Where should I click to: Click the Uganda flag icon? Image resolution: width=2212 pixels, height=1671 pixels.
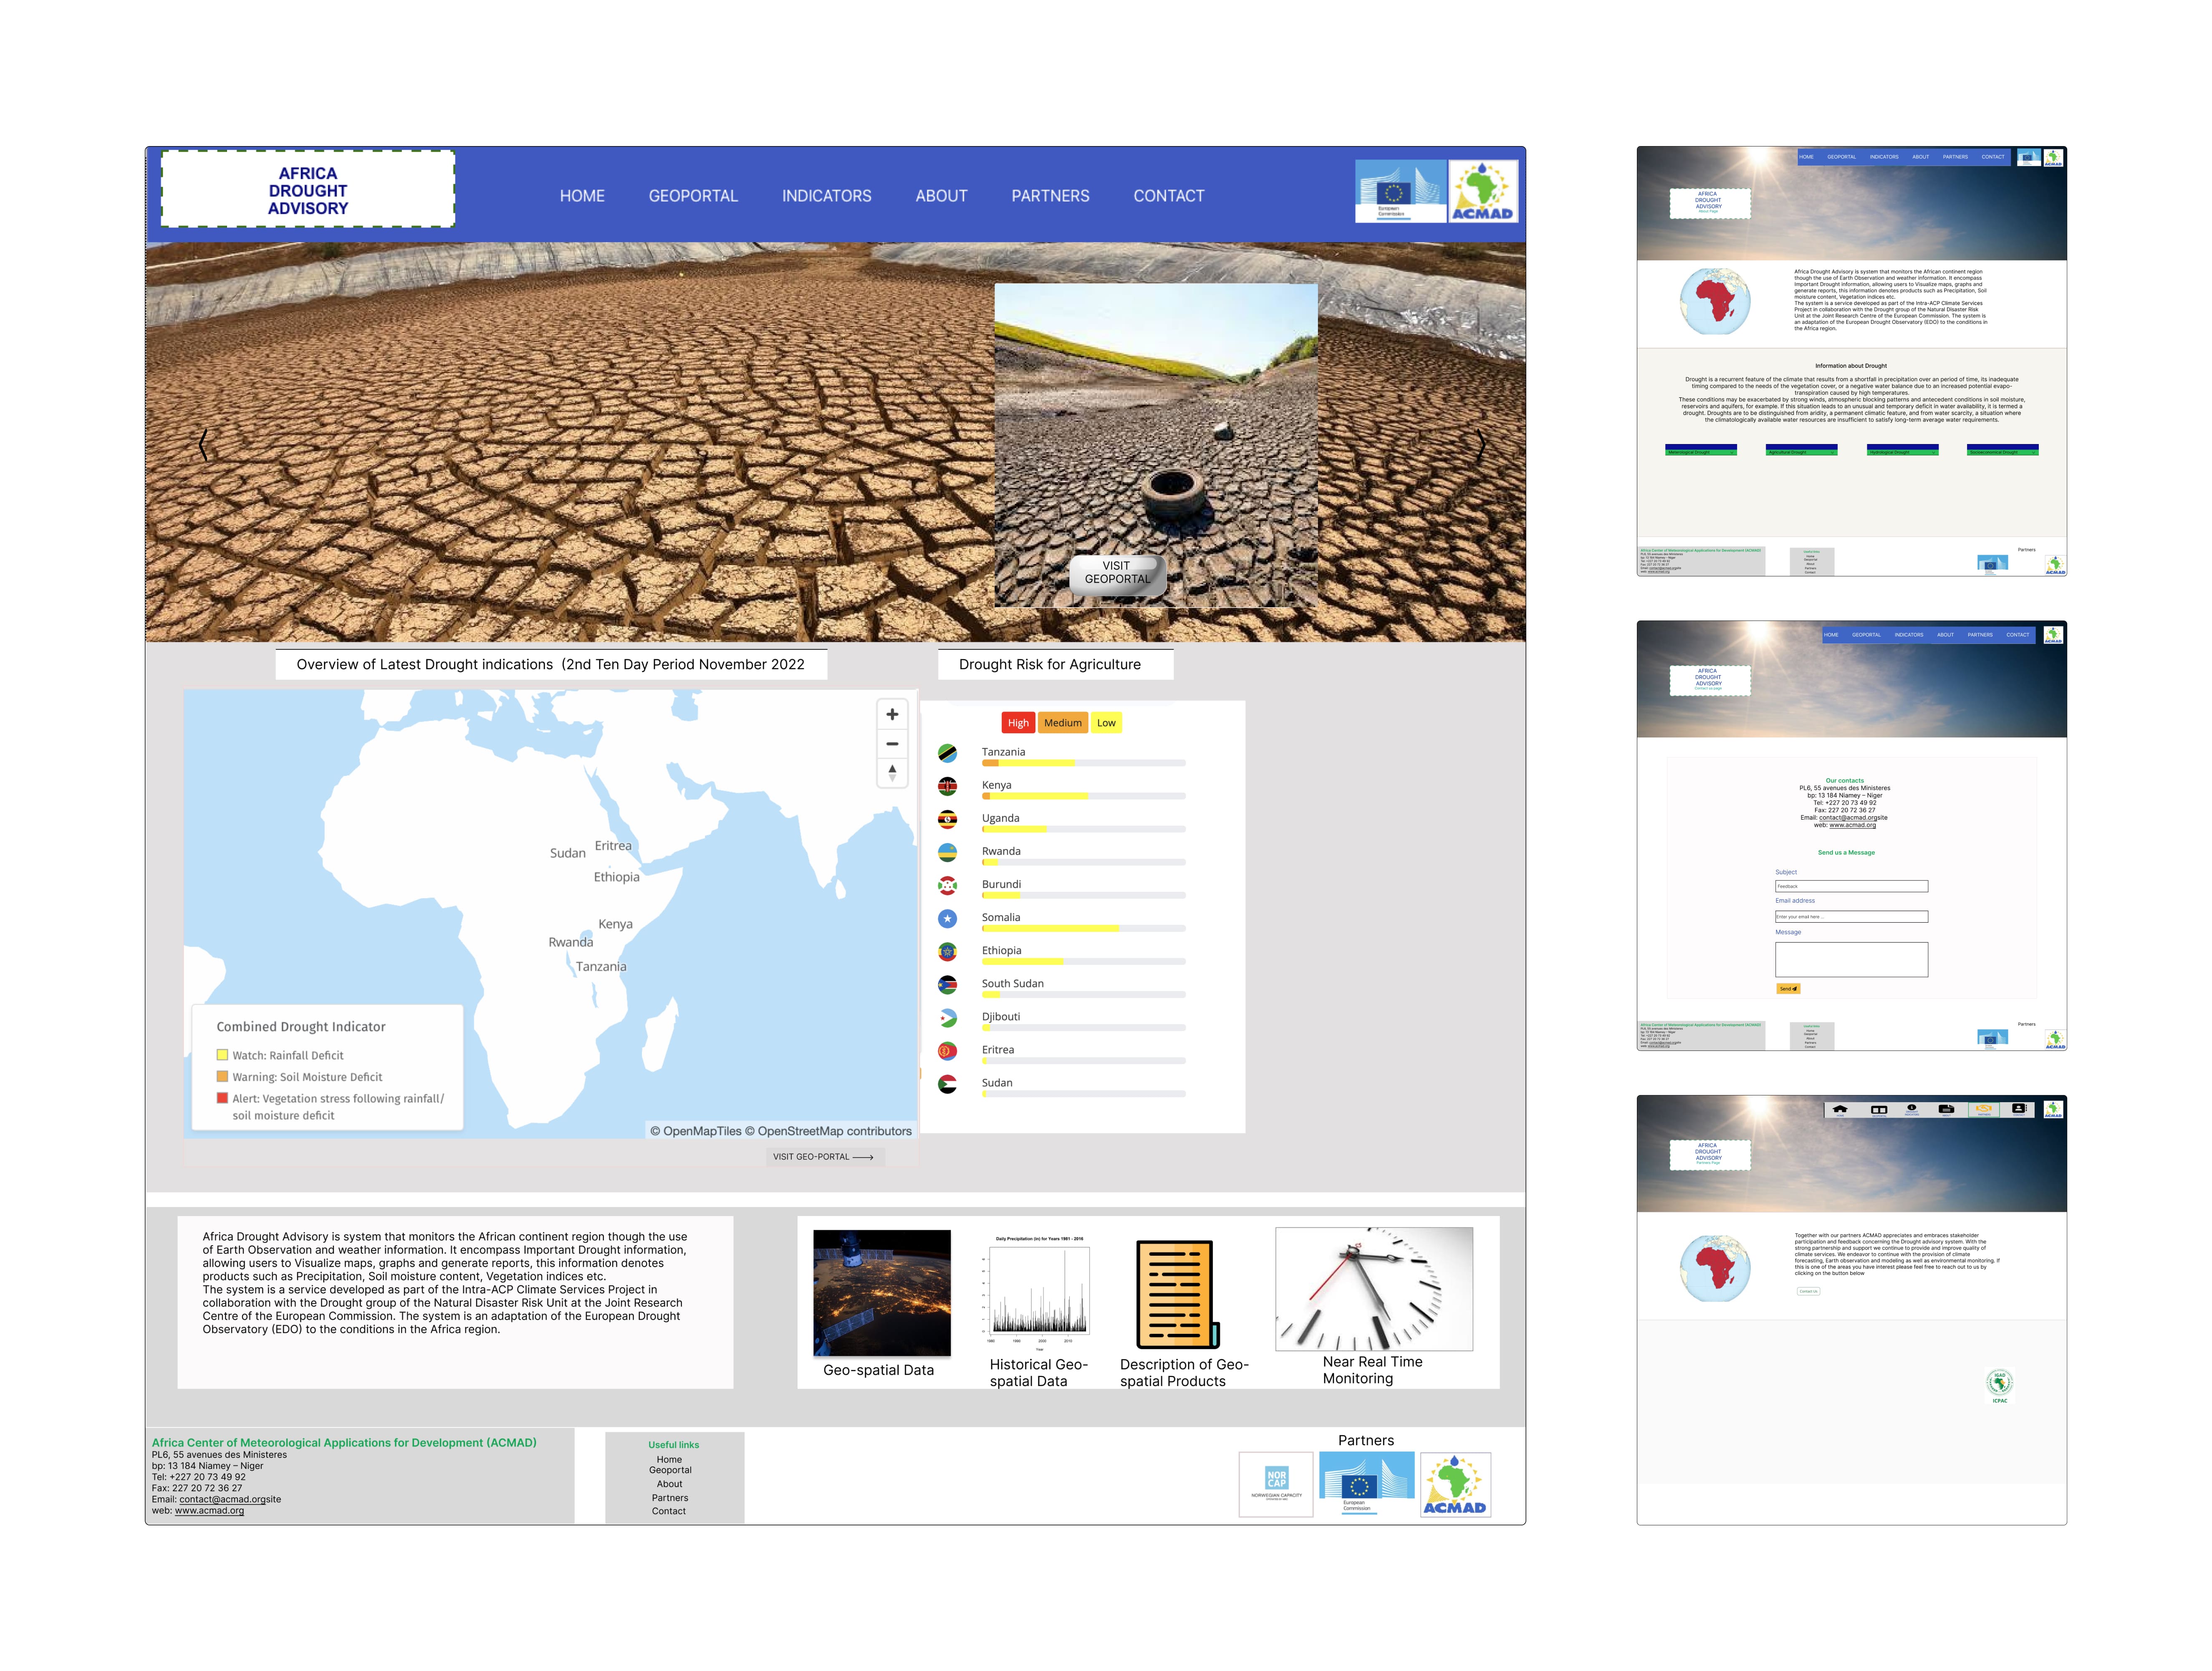point(947,819)
